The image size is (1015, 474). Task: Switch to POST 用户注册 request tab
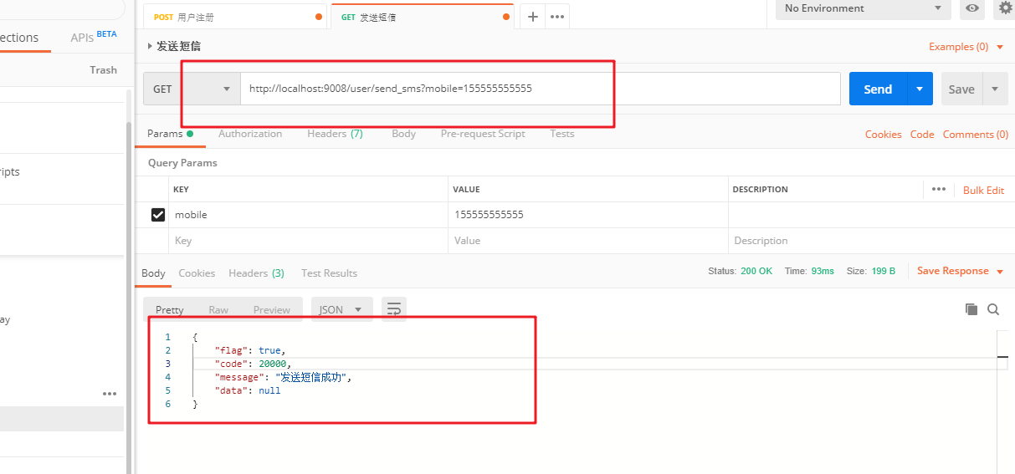[x=233, y=17]
